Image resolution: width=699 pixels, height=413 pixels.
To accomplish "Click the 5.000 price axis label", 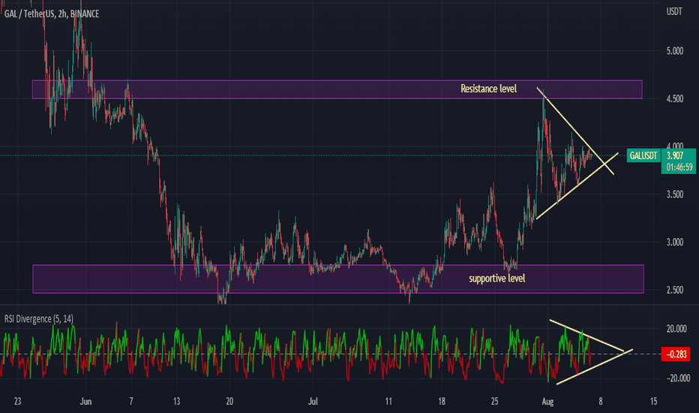I will coord(675,51).
